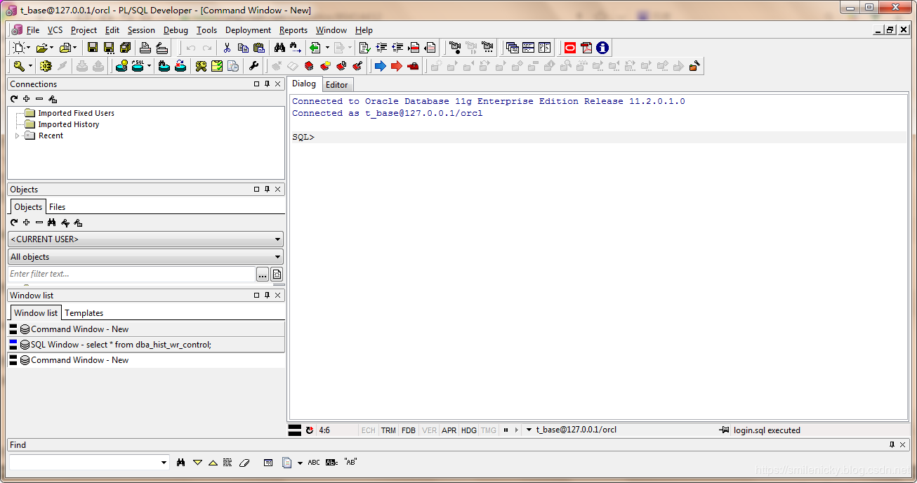Click the Save floppy disk icon
This screenshot has width=917, height=483.
(x=93, y=48)
